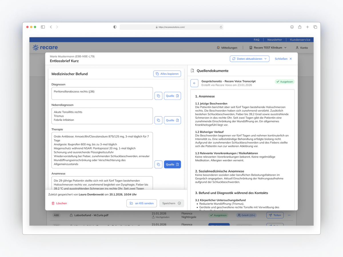This screenshot has height=257, width=343.
Task: Close the dialog with Schließen
Action: click(x=283, y=59)
